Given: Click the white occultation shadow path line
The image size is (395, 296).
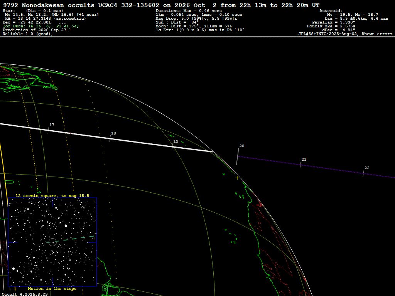Looking at the screenshot, I should (106, 138).
